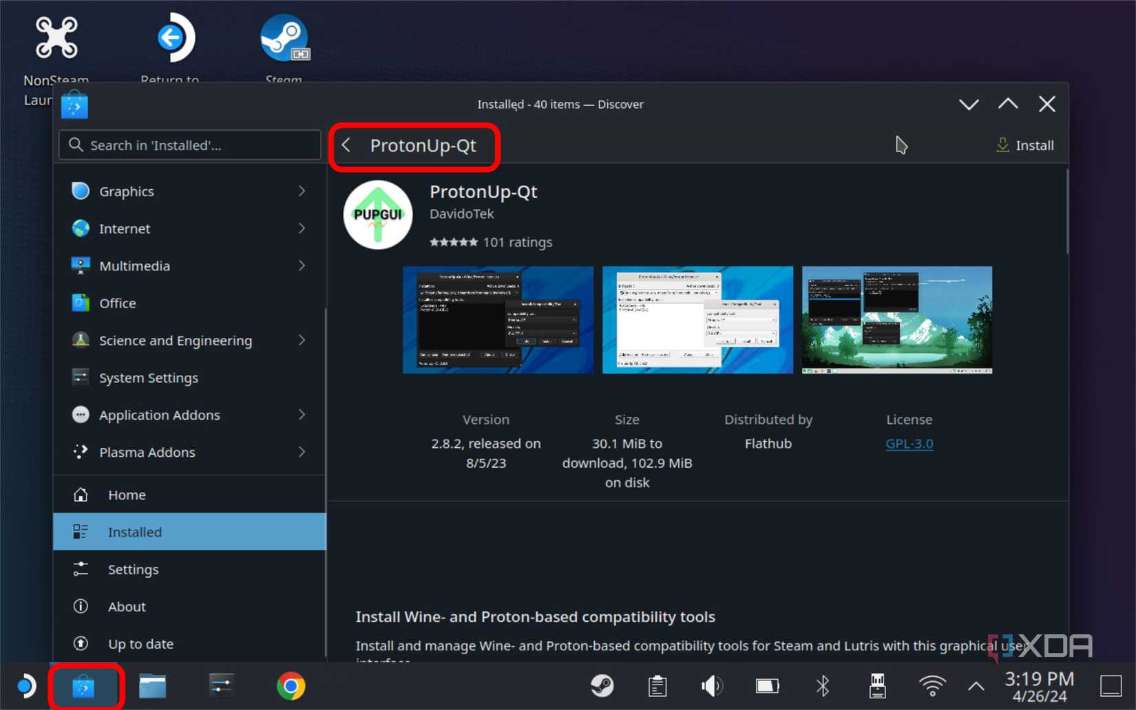Expand the Graphics category chevron
This screenshot has width=1136, height=710.
(x=302, y=191)
